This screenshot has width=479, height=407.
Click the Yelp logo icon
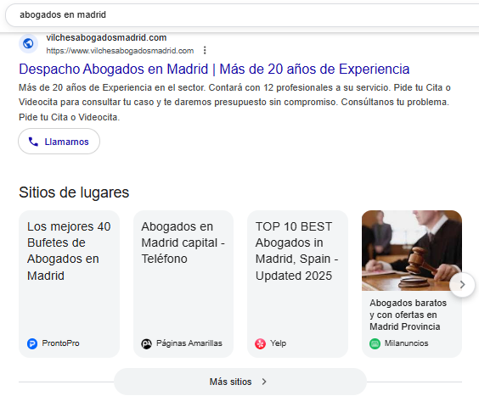tap(260, 344)
